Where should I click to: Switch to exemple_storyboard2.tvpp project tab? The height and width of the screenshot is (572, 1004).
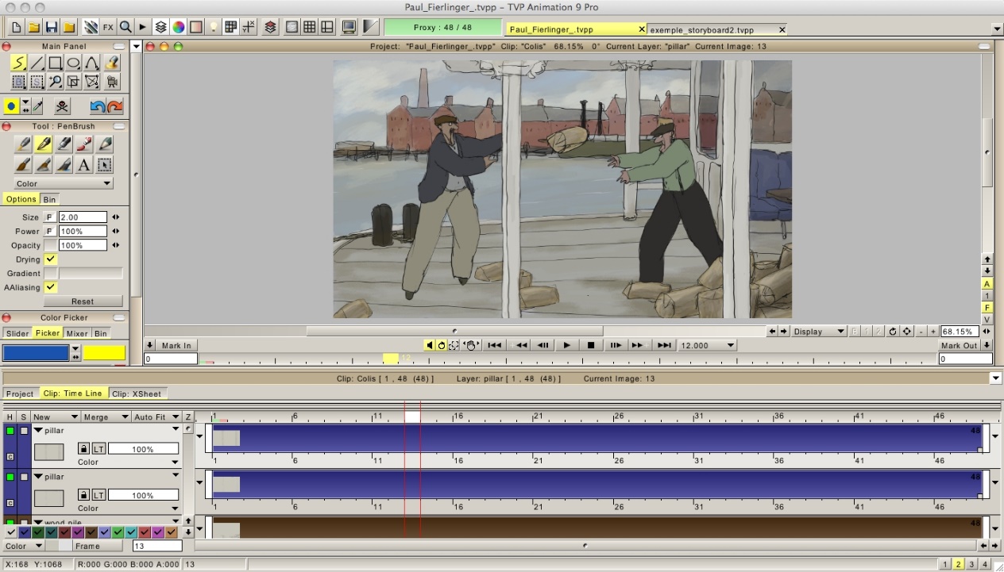pos(717,29)
